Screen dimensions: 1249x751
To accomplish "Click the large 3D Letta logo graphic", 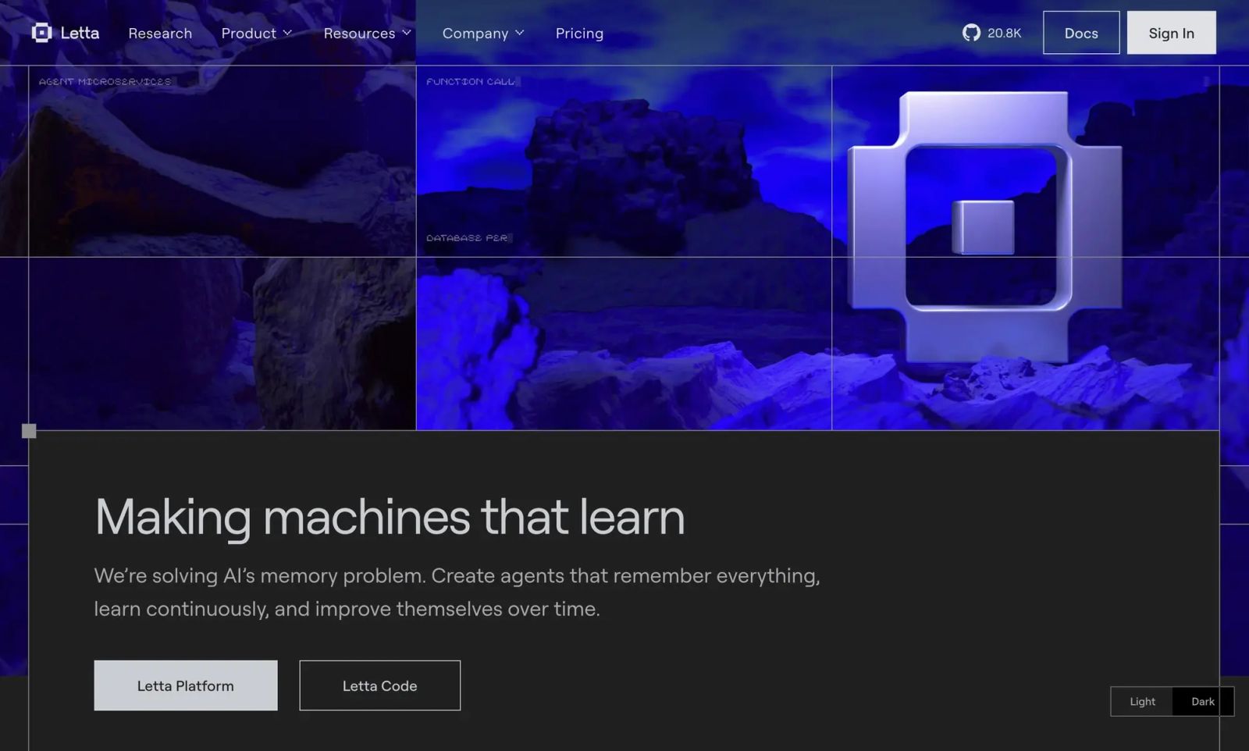I will (x=985, y=227).
